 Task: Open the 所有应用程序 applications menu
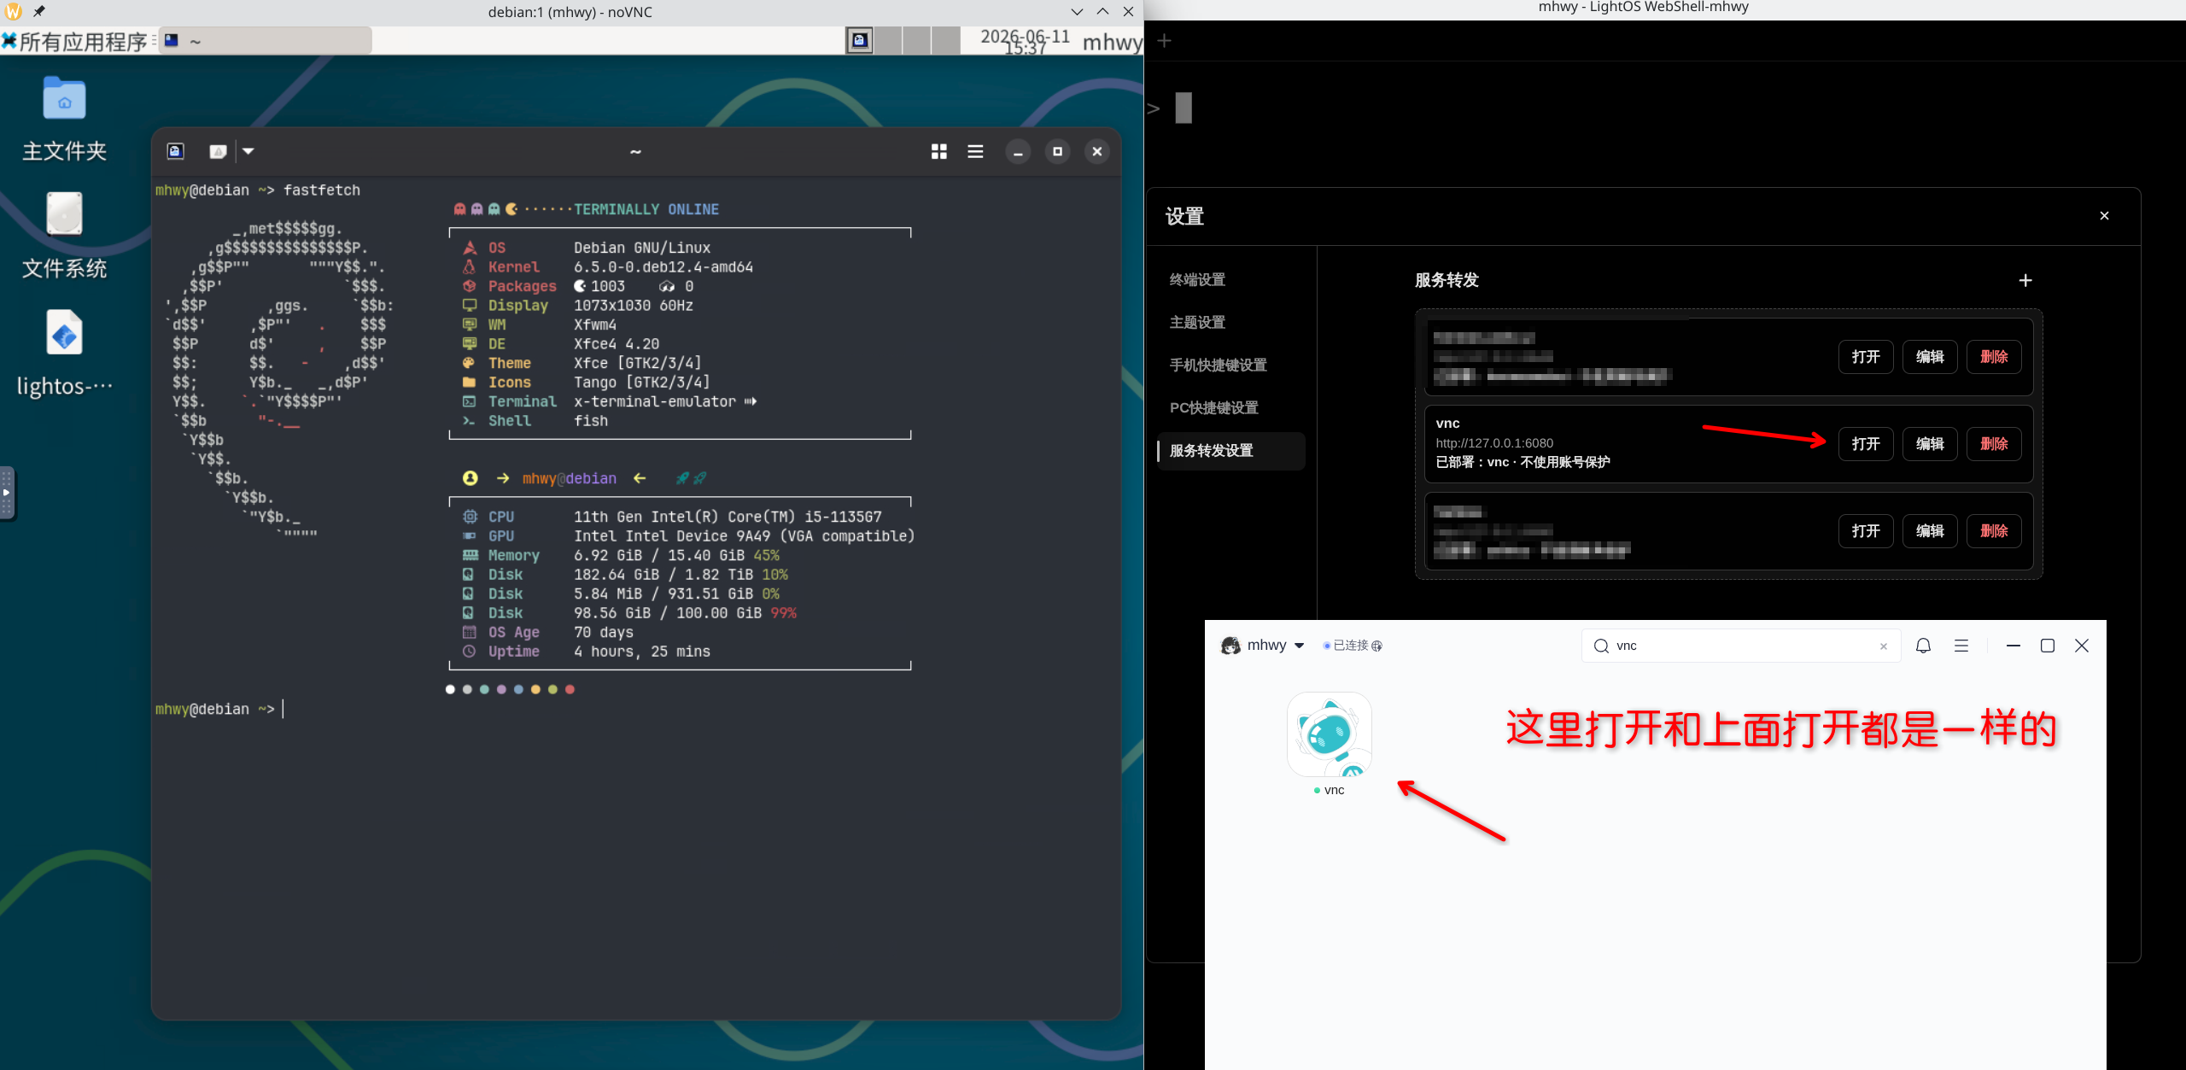click(75, 41)
